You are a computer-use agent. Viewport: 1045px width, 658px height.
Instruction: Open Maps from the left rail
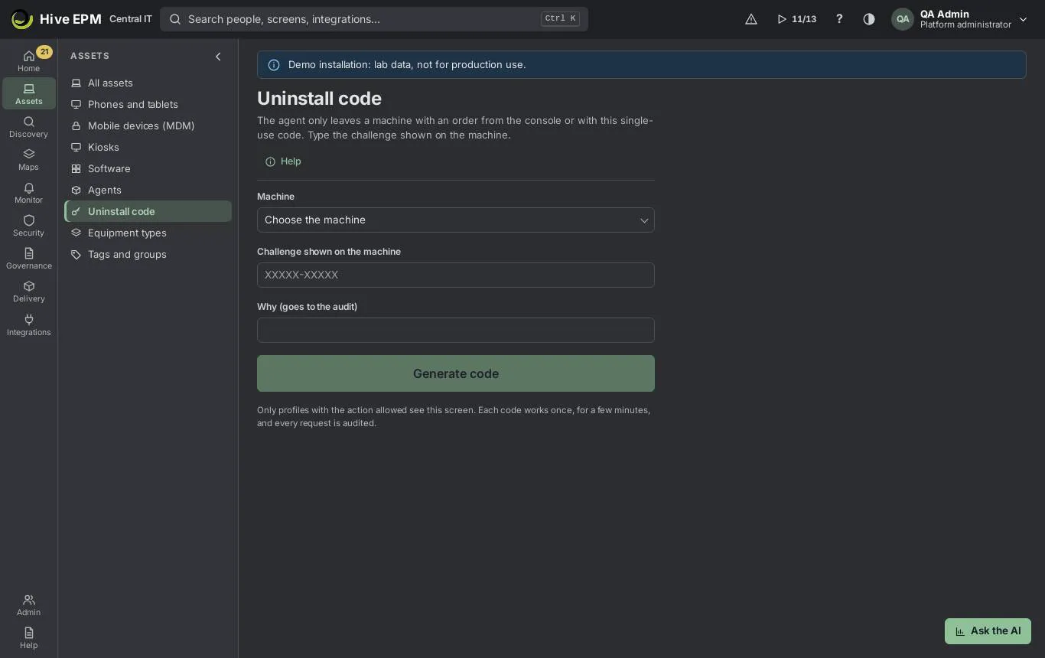click(x=28, y=159)
